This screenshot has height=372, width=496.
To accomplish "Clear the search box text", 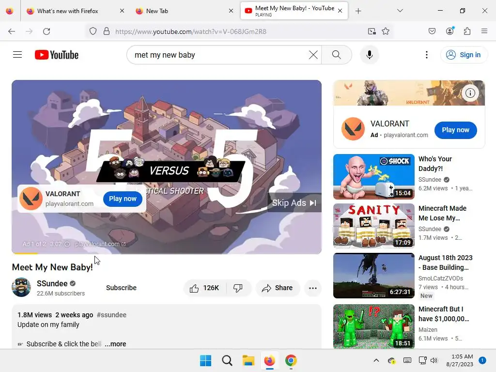I will coord(313,55).
